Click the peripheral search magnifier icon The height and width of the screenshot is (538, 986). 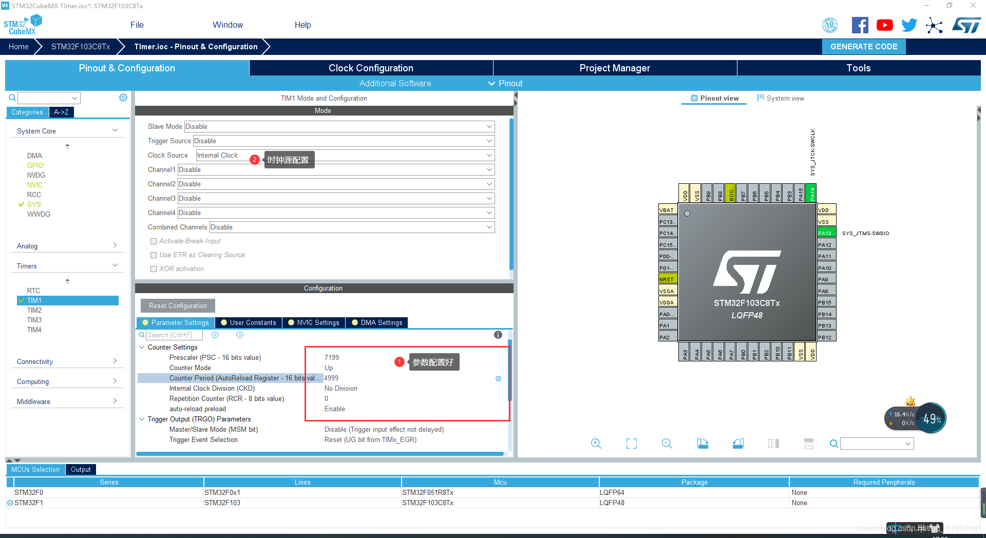(x=12, y=98)
